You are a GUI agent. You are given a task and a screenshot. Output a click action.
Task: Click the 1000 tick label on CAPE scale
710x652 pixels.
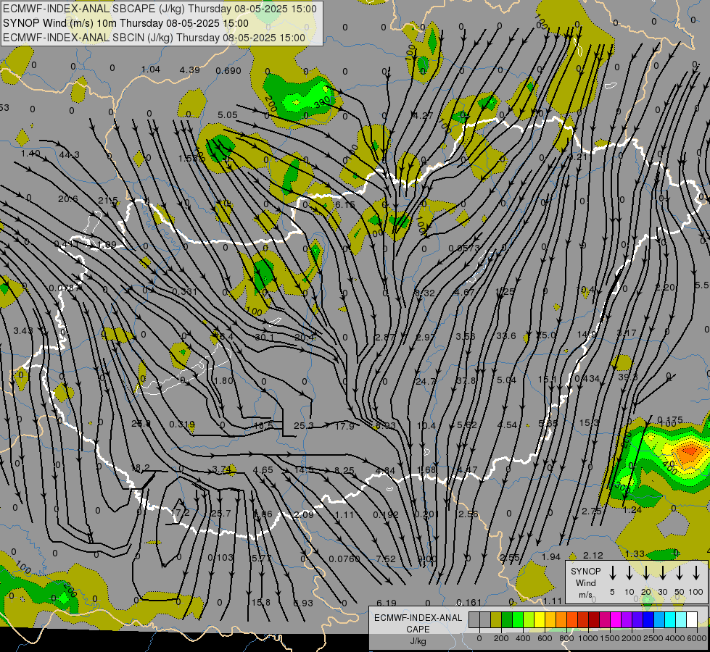[x=587, y=638]
